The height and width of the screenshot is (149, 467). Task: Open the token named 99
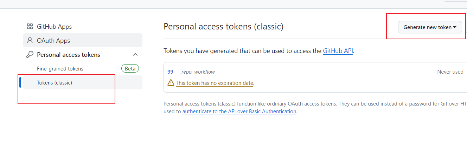tap(170, 72)
